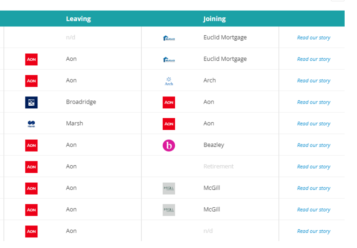
Task: Click the Joining column header
Action: click(214, 19)
